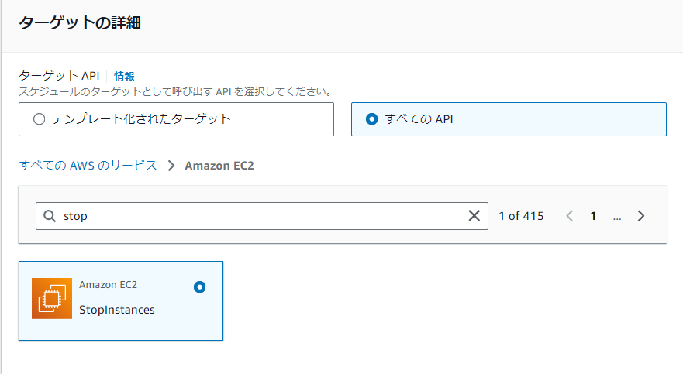Viewport: 683px width, 374px height.
Task: Click the ターゲット API label
Action: [59, 76]
